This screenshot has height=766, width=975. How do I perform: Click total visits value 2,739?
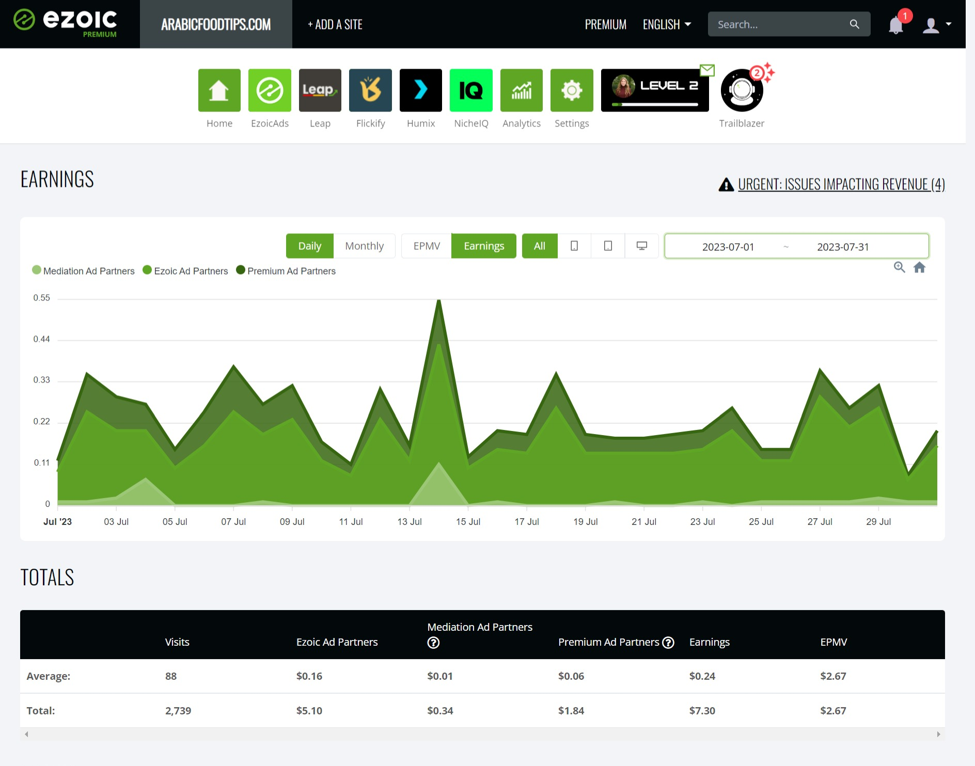[x=178, y=711]
